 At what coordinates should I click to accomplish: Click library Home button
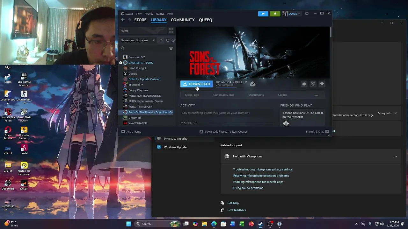(x=143, y=31)
